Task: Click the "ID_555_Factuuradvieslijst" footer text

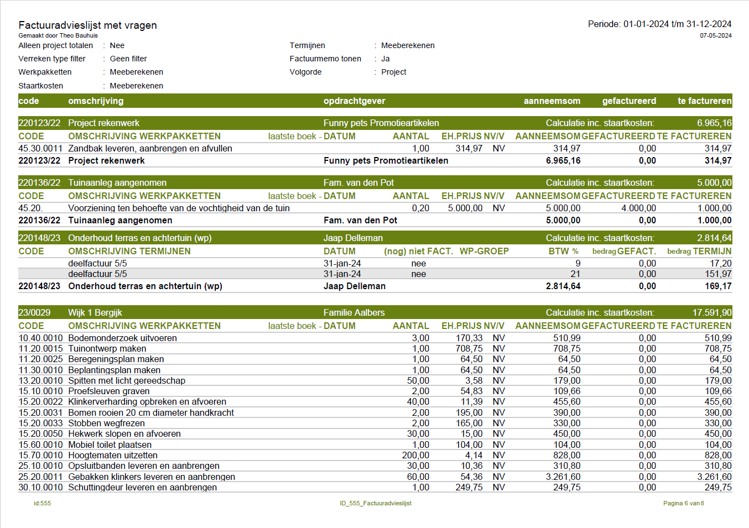Action: (375, 504)
